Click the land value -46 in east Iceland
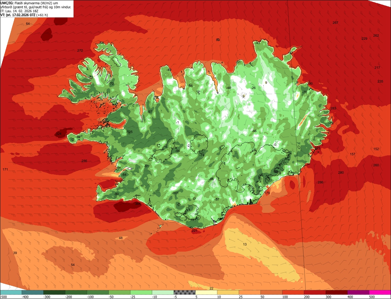Screen dimensions: 391x299 click(254, 131)
